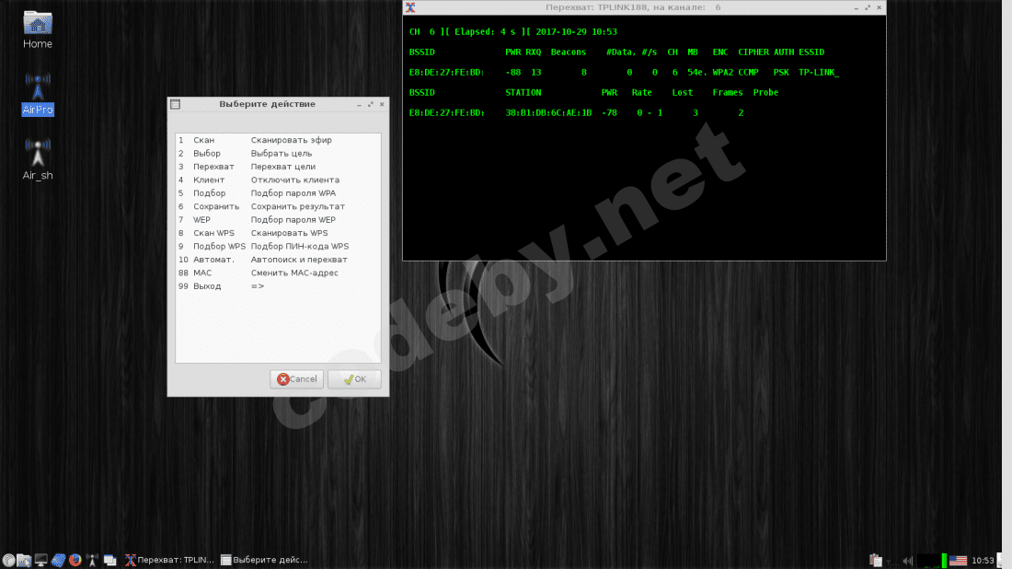Open the network signal tray icon
The height and width of the screenshot is (569, 1012).
point(891,561)
